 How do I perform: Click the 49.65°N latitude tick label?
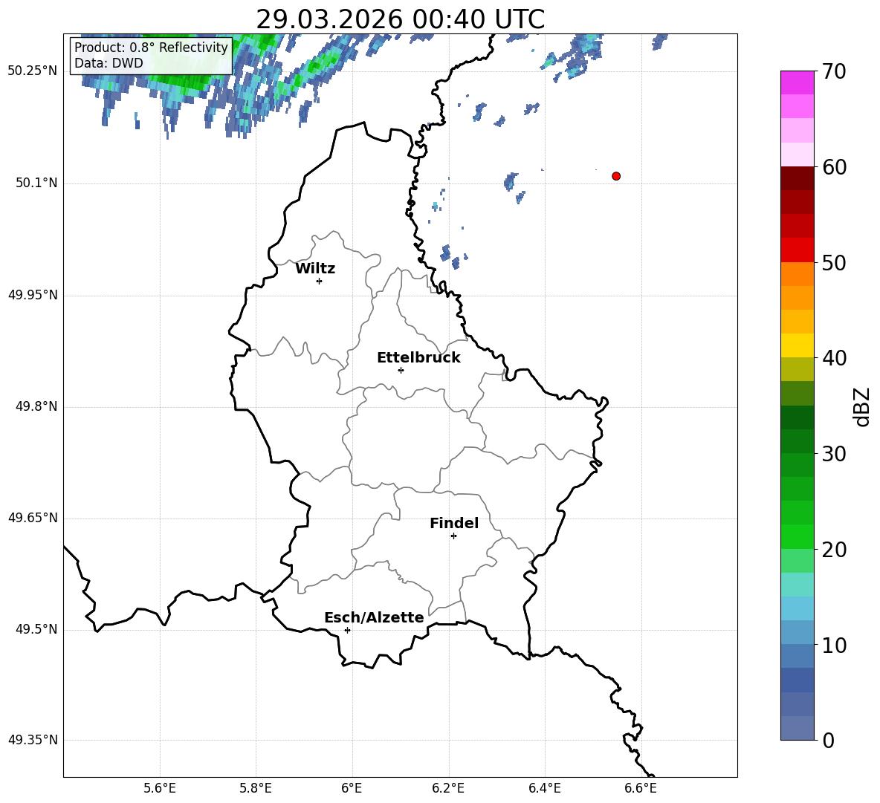click(33, 518)
